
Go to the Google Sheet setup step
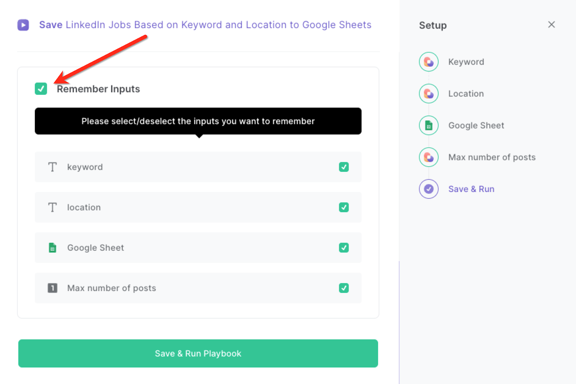pos(476,125)
